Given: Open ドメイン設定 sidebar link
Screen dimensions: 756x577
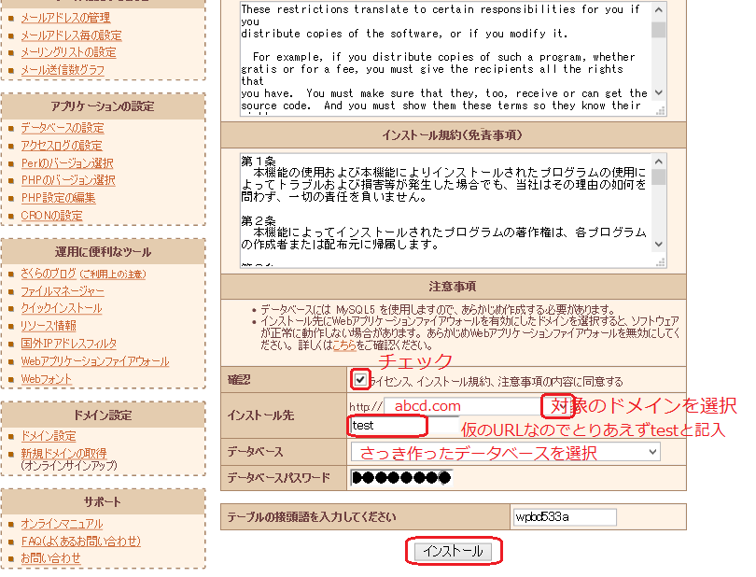Looking at the screenshot, I should [48, 436].
